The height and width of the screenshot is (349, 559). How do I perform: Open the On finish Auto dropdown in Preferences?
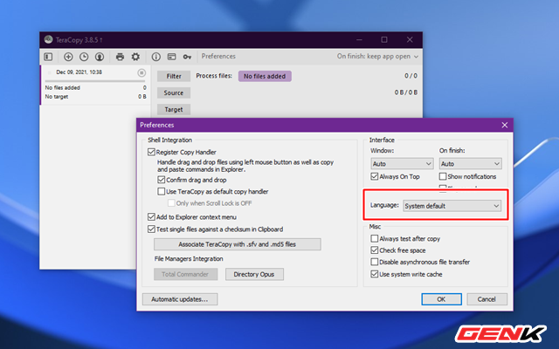point(470,164)
